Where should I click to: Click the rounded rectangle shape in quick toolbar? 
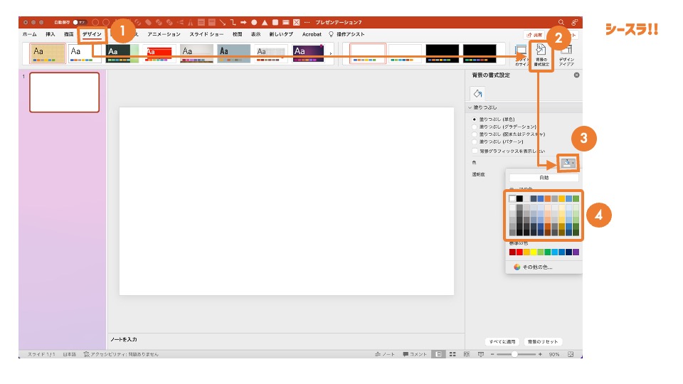tap(275, 22)
